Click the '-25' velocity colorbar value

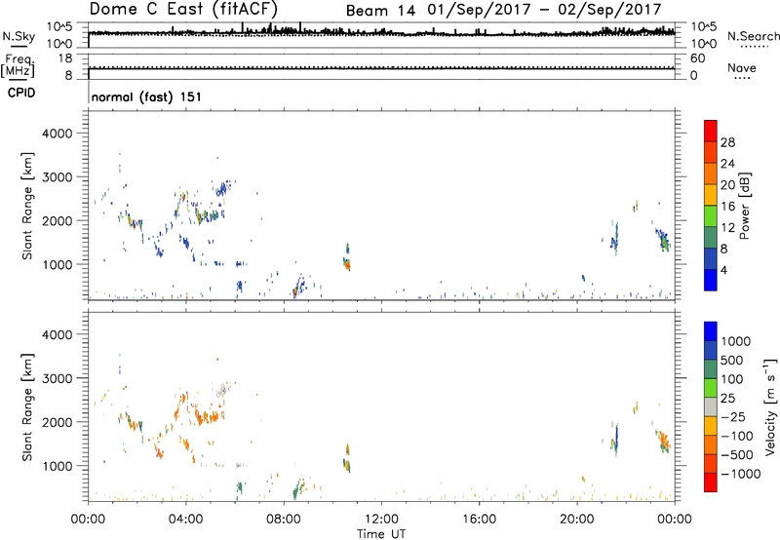tap(733, 417)
